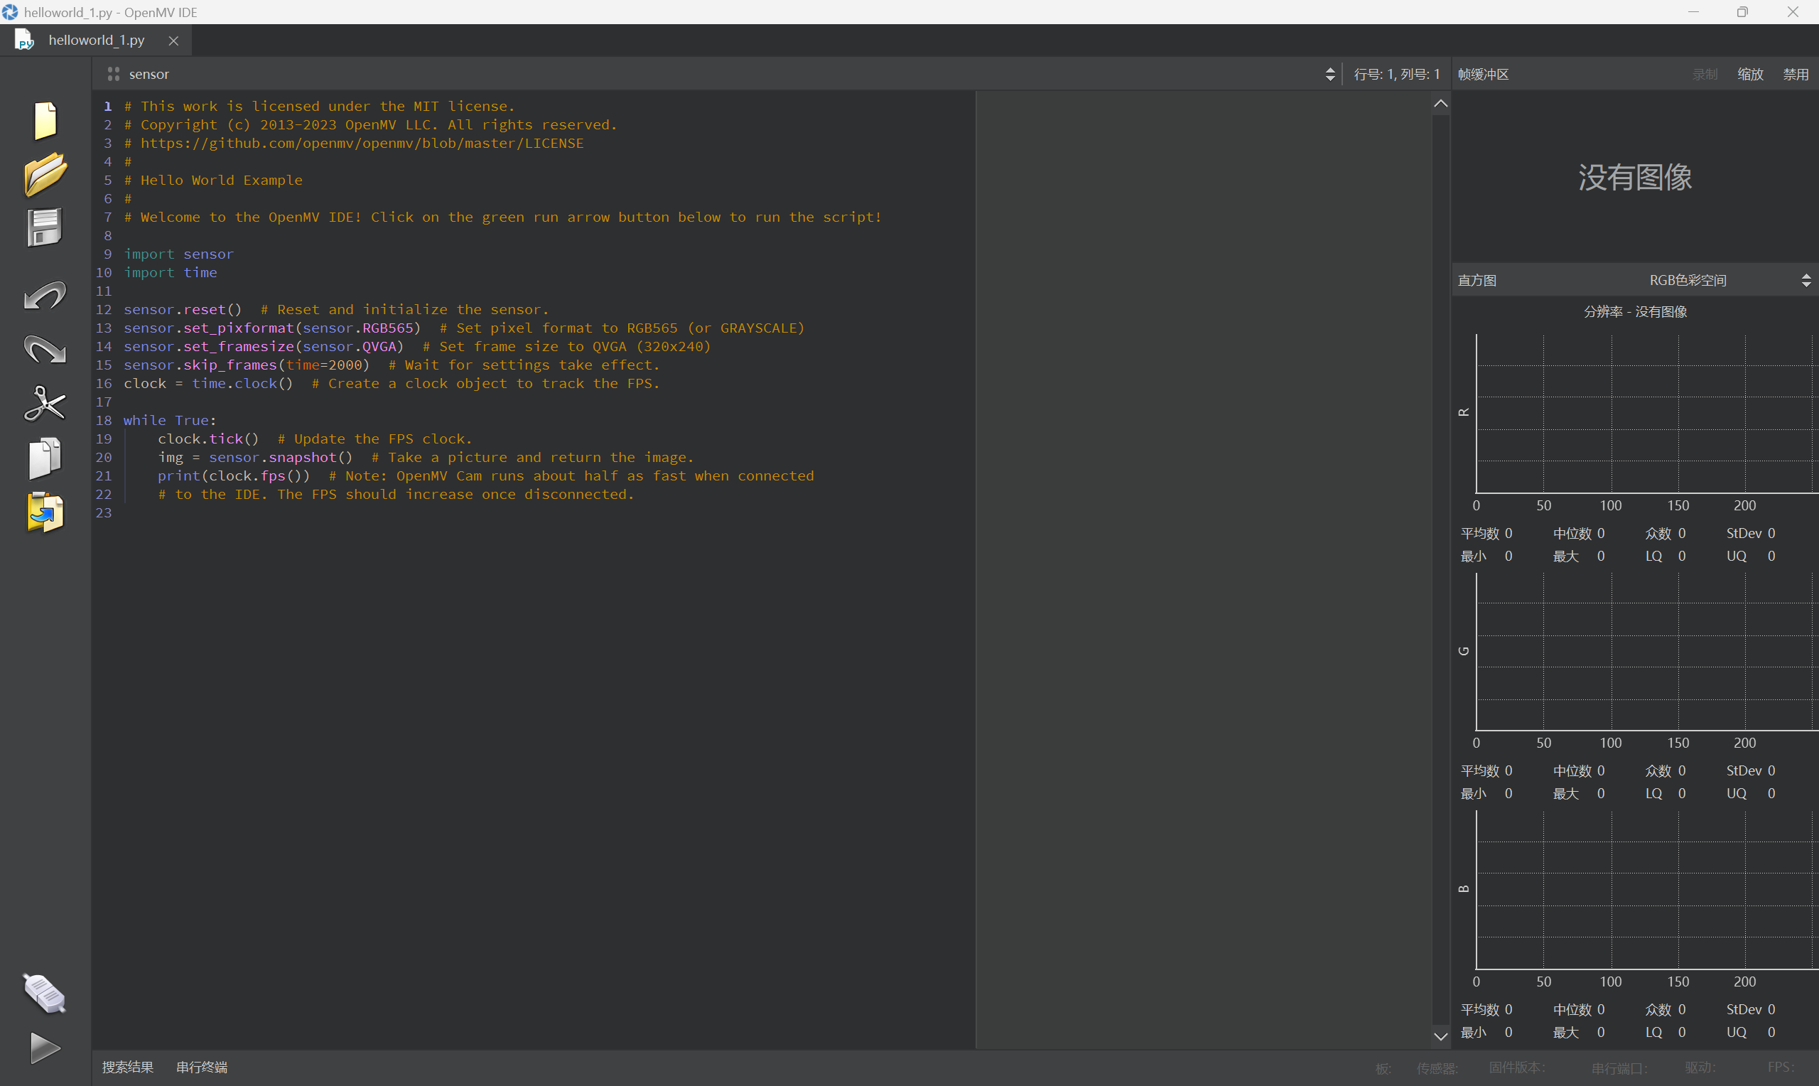Redo the edit with the arrow icon
The image size is (1819, 1086).
tap(45, 349)
